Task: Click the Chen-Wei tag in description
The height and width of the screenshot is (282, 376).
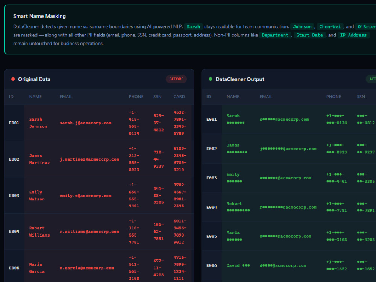Action: (330, 27)
